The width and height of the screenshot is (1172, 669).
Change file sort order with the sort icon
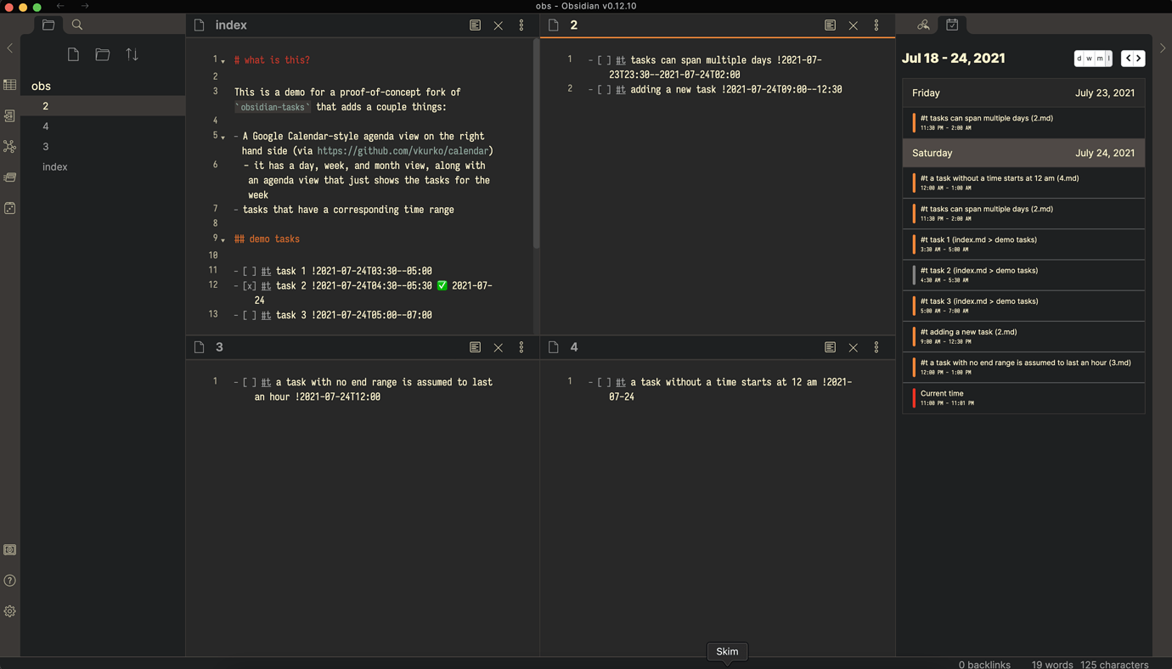coord(131,53)
